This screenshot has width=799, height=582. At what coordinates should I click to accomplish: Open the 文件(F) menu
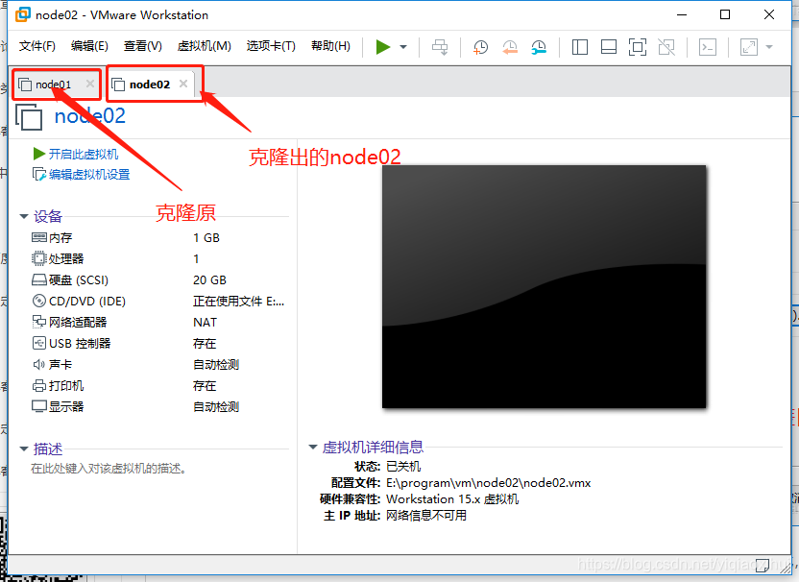(36, 46)
